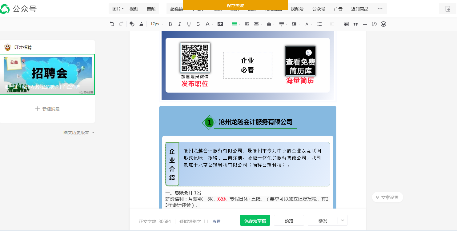Insert a table from the toolbar
This screenshot has width=457, height=231.
click(x=346, y=24)
